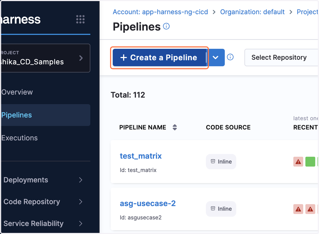Open the dropdown arrow next to Create a Pipeline
Screen dimensions: 319x234
pyautogui.click(x=216, y=58)
